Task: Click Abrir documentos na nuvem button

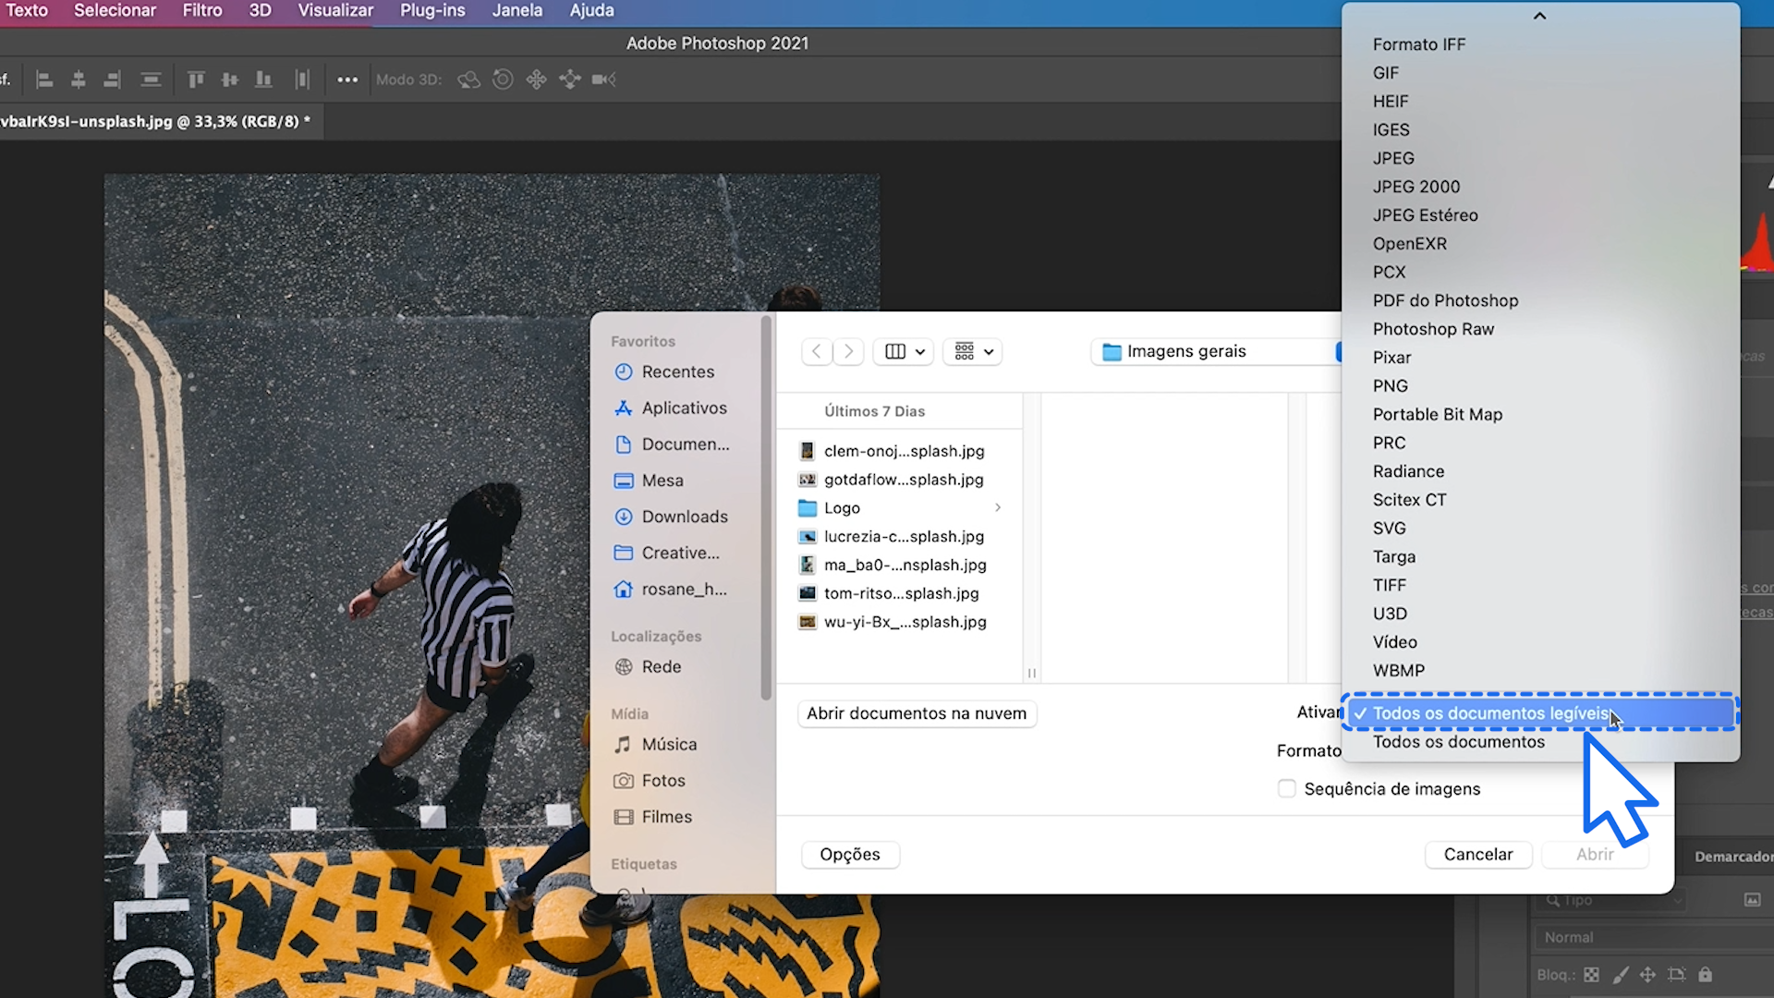Action: pyautogui.click(x=916, y=713)
